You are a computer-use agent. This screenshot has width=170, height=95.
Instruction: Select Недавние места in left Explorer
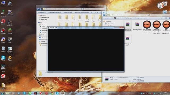coord(45,17)
